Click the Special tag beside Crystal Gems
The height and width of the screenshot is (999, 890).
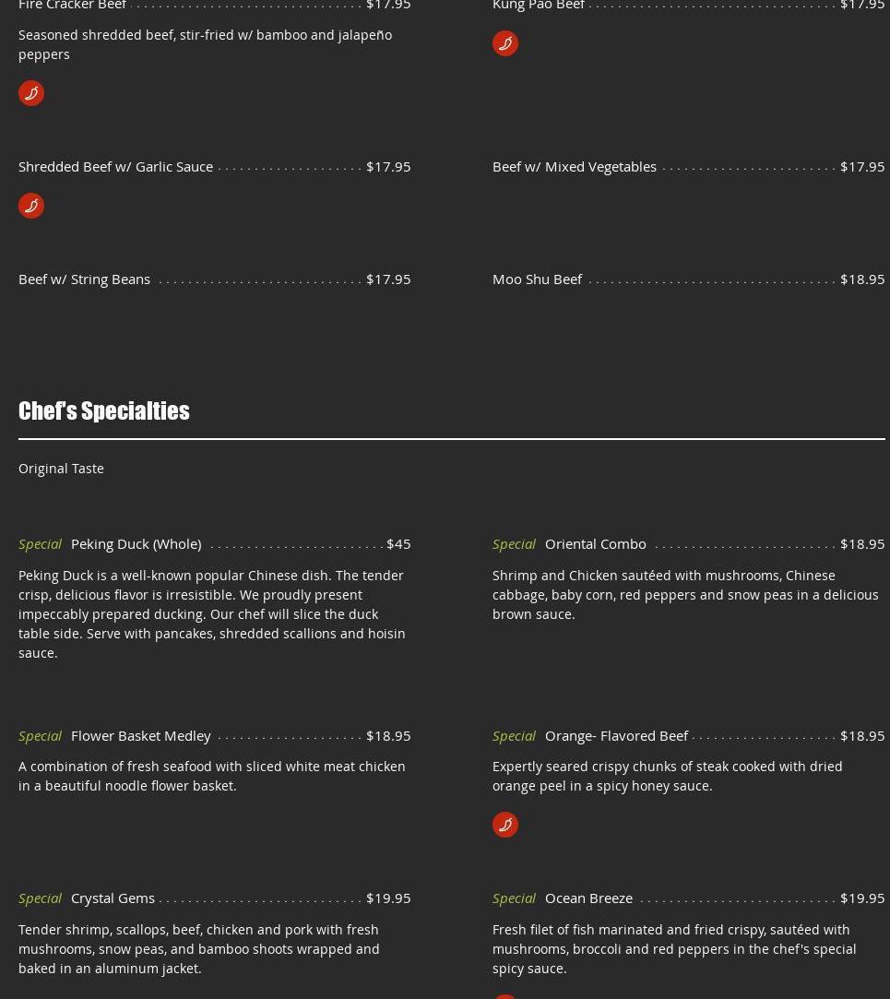tap(40, 898)
